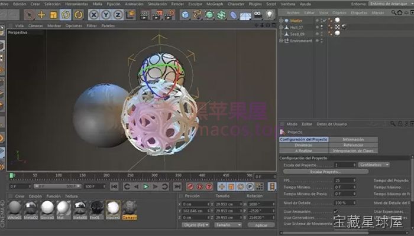
Task: Select the Metal02 material thumbnail
Action: [31, 210]
